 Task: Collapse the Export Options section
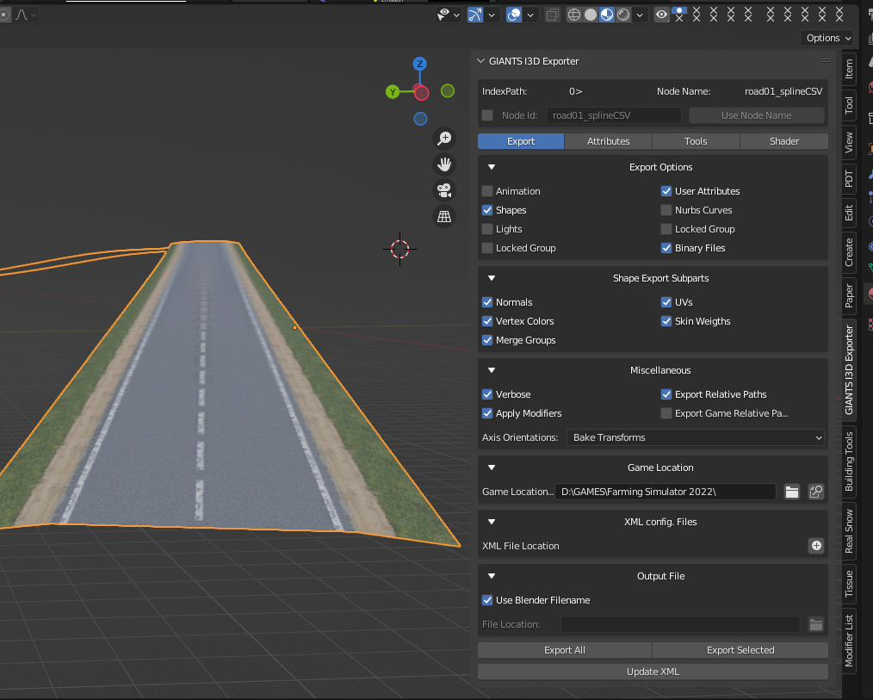(492, 167)
